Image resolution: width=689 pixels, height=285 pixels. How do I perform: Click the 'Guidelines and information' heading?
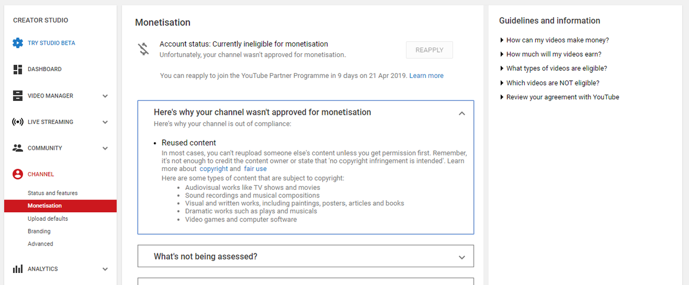pos(549,21)
